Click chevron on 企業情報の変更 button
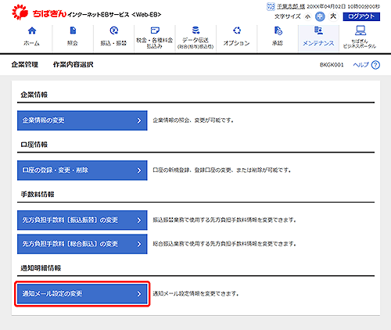This screenshot has width=391, height=330. tap(139, 120)
